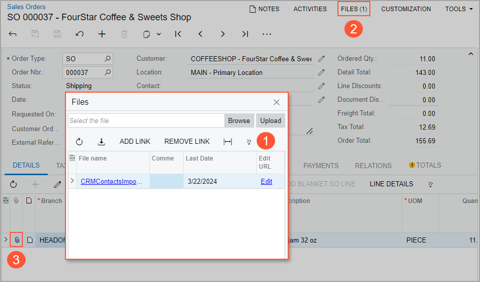Expand more Files dialog toolbar commands
This screenshot has width=480, height=282.
249,142
